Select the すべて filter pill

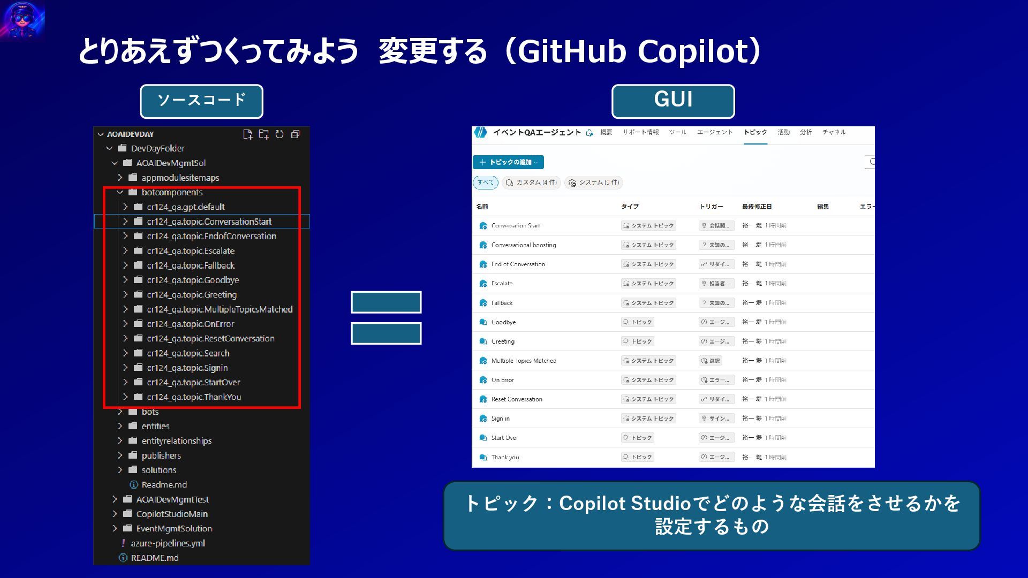coord(486,182)
